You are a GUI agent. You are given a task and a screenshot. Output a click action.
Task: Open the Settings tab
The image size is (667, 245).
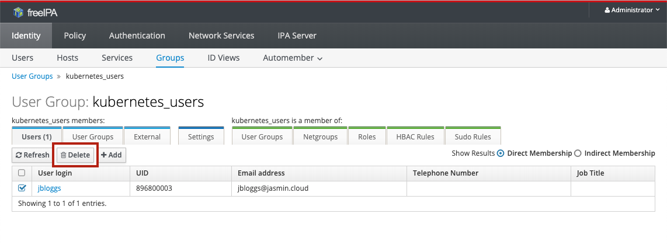pos(201,136)
